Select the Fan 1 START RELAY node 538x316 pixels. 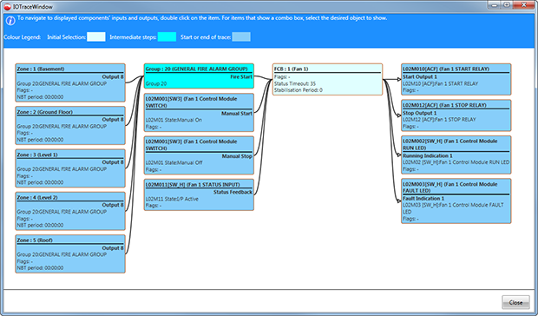pyautogui.click(x=456, y=79)
